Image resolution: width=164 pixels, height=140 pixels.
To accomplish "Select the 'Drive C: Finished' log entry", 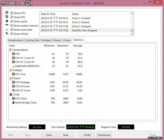I will pyautogui.click(x=85, y=18).
